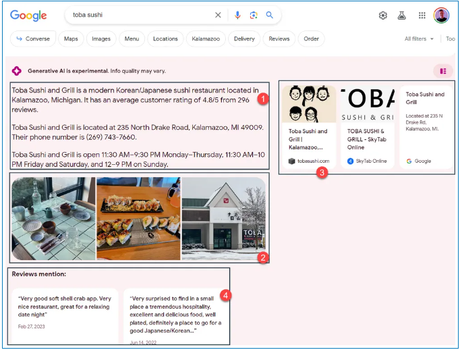This screenshot has height=350, width=460.
Task: Expand the All filters dropdown
Action: coord(419,39)
